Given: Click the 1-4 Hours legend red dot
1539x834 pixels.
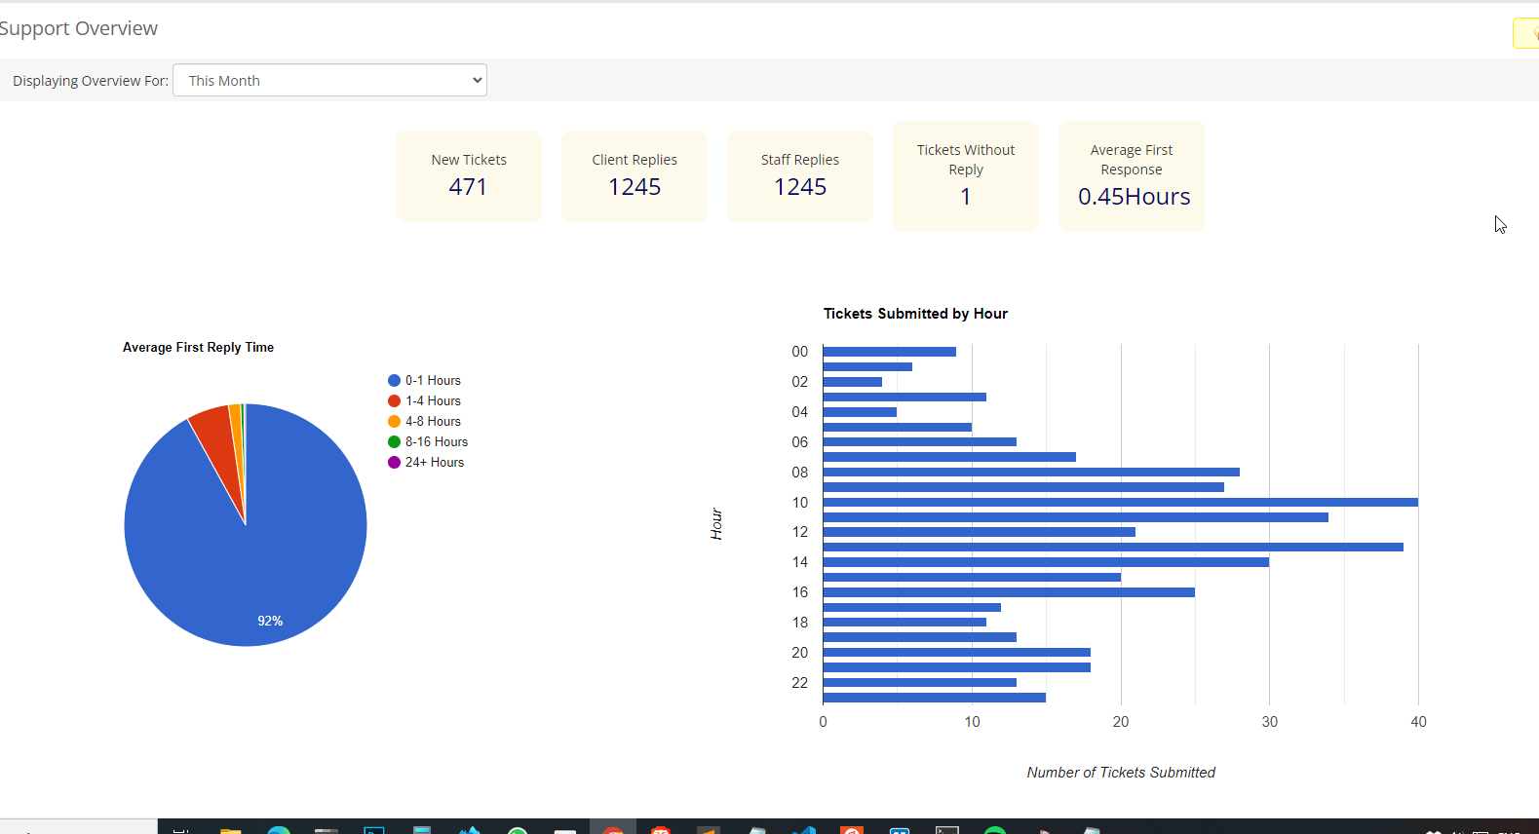Looking at the screenshot, I should (394, 400).
